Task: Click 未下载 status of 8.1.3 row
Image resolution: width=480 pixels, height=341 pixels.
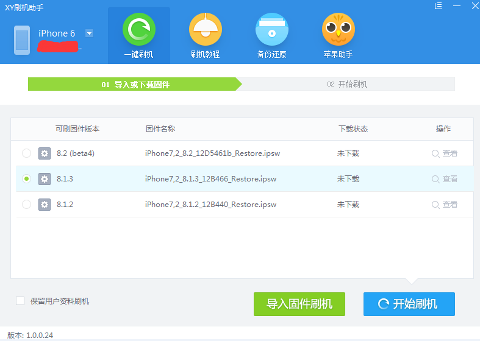Action: pyautogui.click(x=348, y=179)
